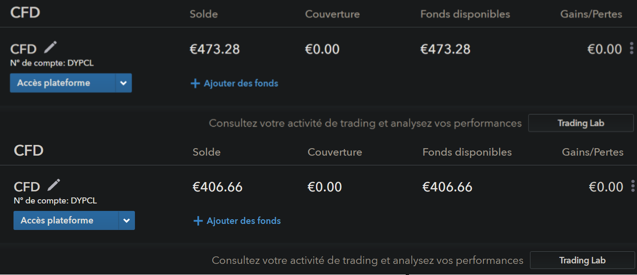Click the pencil edit icon beside the €406.66 CFD account
Image resolution: width=637 pixels, height=275 pixels.
coord(54,185)
